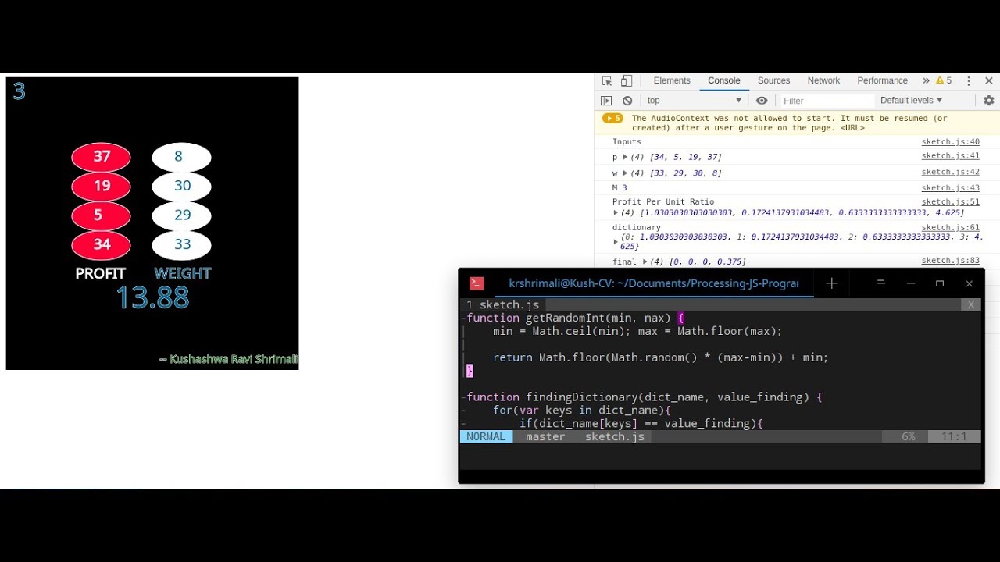The width and height of the screenshot is (1000, 562).
Task: Click the white weight ellipse showing 33
Action: click(x=181, y=244)
